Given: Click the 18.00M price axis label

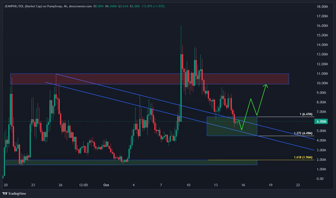Looking at the screenshot, I should coord(322,6).
